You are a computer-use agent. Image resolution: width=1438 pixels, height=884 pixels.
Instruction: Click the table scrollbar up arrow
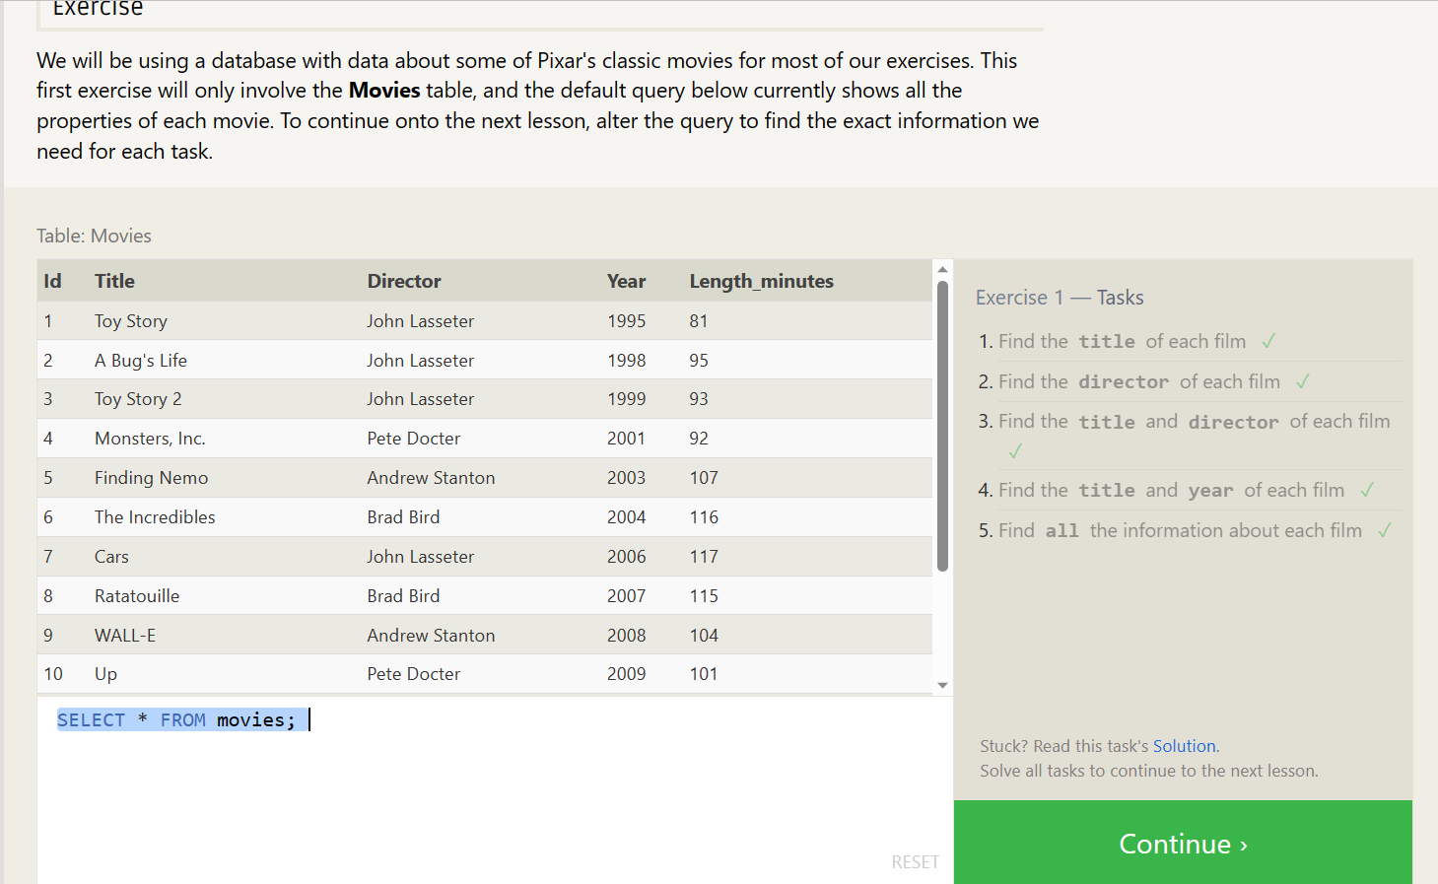click(943, 269)
